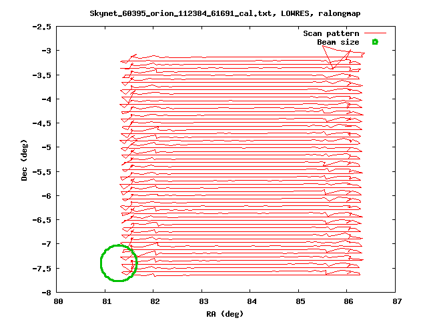Click the y-axis tick label -7
427x320 pixels.
(46, 244)
